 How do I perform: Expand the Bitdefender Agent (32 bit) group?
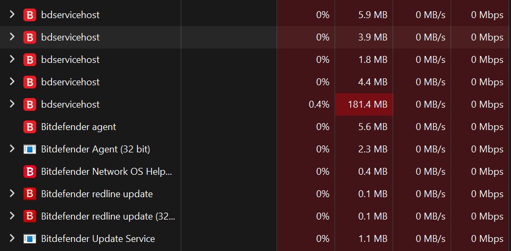pos(12,149)
